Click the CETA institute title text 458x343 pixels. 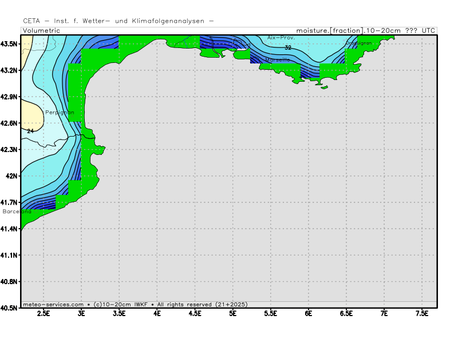119,21
